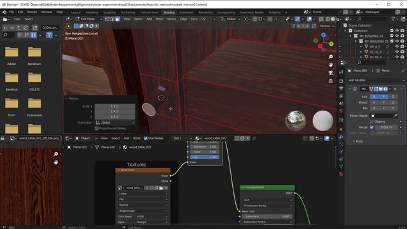
Task: Click the Add Modifier button
Action: pyautogui.click(x=376, y=80)
